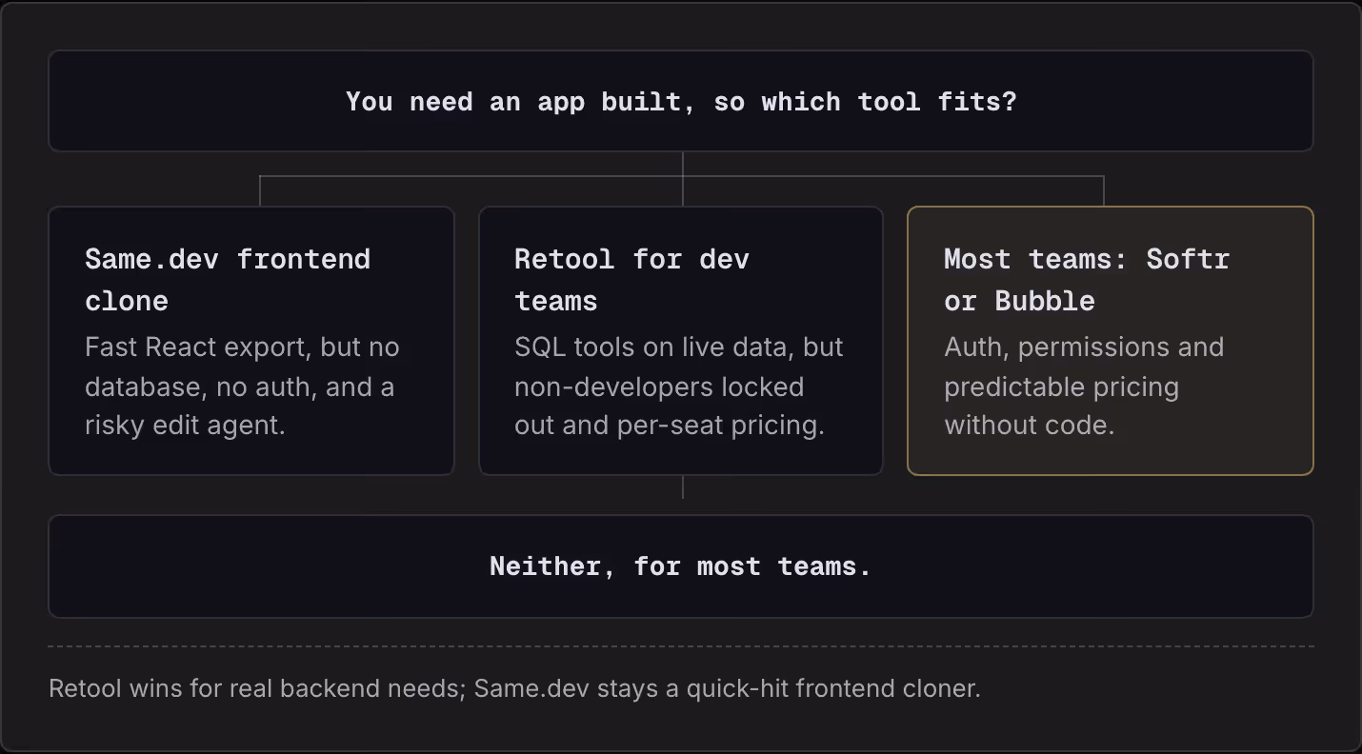Screen dimensions: 1362x754
Task: Click the text "SQL tools on live data" description
Action: coord(678,386)
